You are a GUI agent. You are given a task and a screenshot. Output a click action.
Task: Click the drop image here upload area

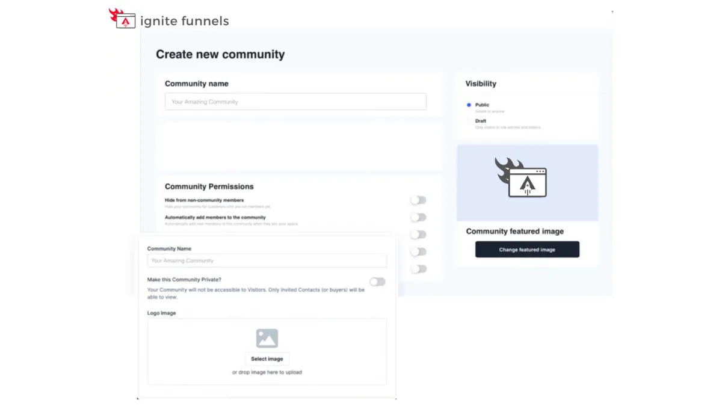[x=267, y=351]
